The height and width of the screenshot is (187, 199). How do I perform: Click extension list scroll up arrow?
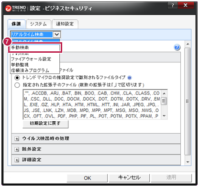[x=164, y=93]
